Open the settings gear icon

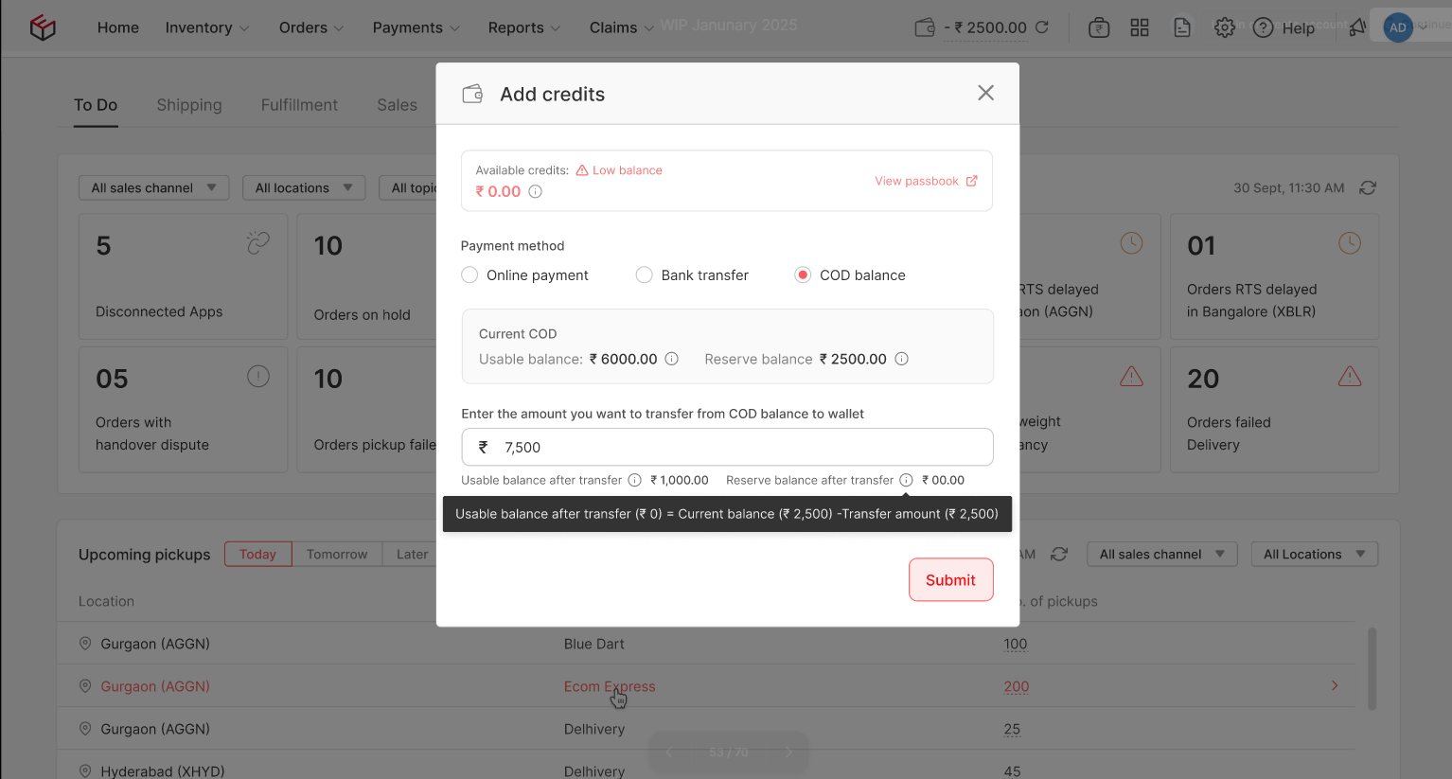pos(1225,27)
